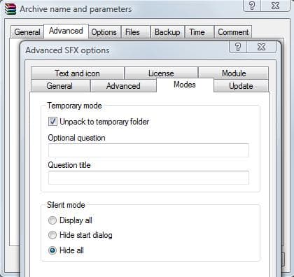
Task: Click help question mark of Advanced SFX options
Action: 238,47
